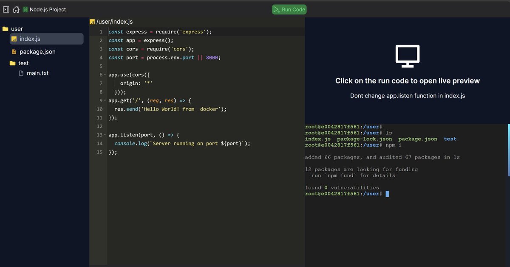Screen dimensions: 510x267
Task: Collapse the code fold at line 6
Action: click(105, 75)
